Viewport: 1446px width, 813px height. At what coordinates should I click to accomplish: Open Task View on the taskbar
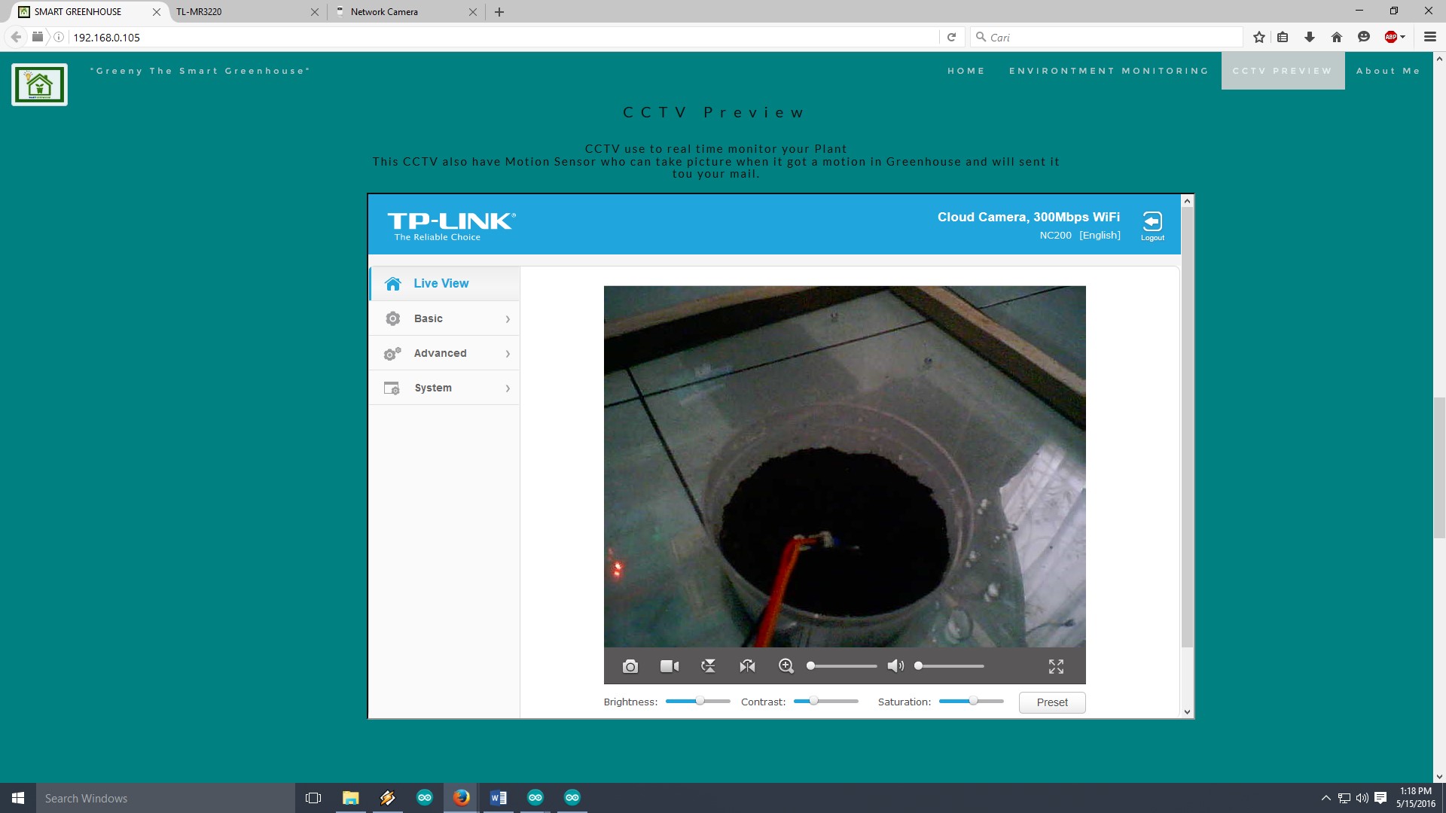313,798
